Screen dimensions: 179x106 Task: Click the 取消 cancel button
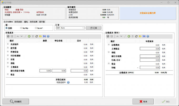point(143,102)
